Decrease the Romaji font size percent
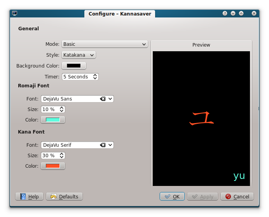Viewport: 269px width, 217px height. 61,111
